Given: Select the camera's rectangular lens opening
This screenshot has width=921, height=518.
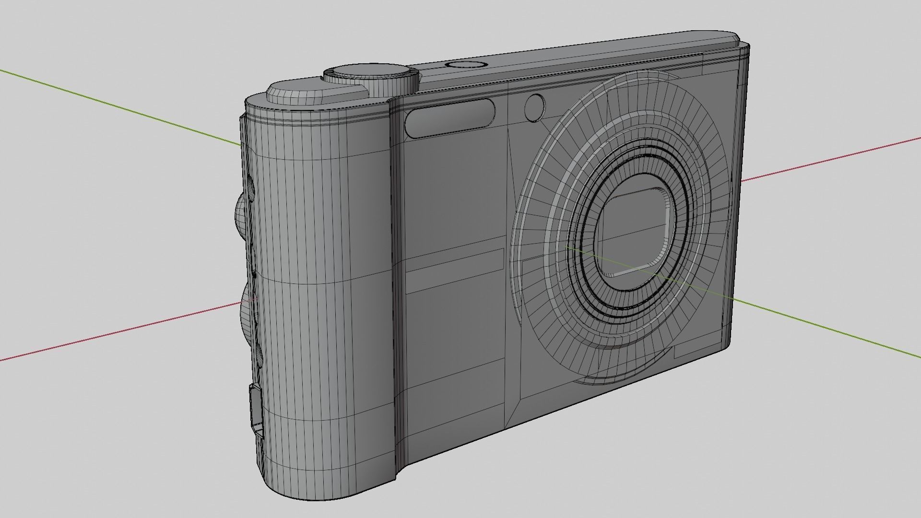Looking at the screenshot, I should coord(636,233).
